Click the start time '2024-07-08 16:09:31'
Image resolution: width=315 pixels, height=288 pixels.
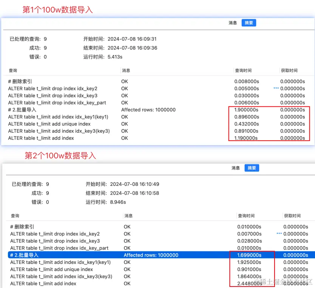tap(132, 39)
